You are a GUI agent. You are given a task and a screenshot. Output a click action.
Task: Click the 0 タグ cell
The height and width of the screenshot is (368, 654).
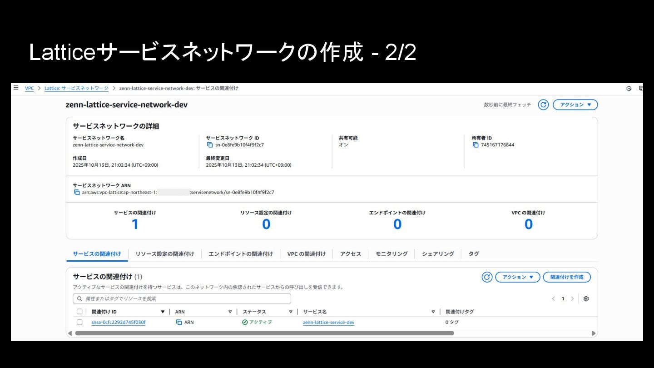tap(452, 322)
